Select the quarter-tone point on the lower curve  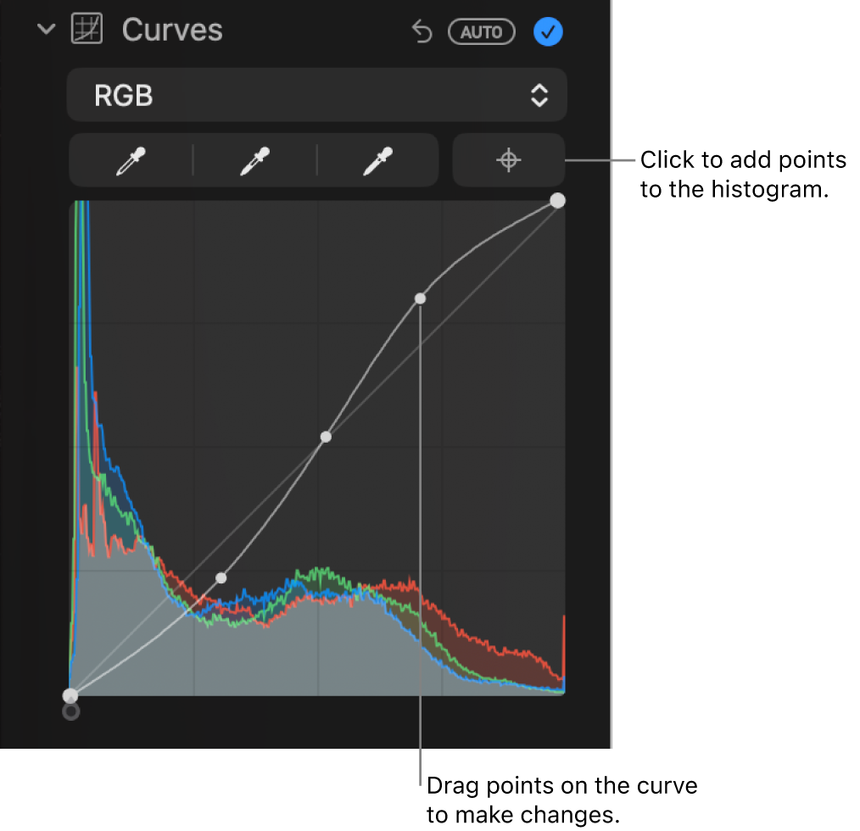(221, 577)
